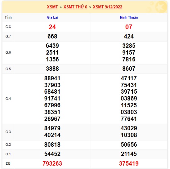Select G.1 number 54452
The image size is (170, 169).
tap(52, 154)
